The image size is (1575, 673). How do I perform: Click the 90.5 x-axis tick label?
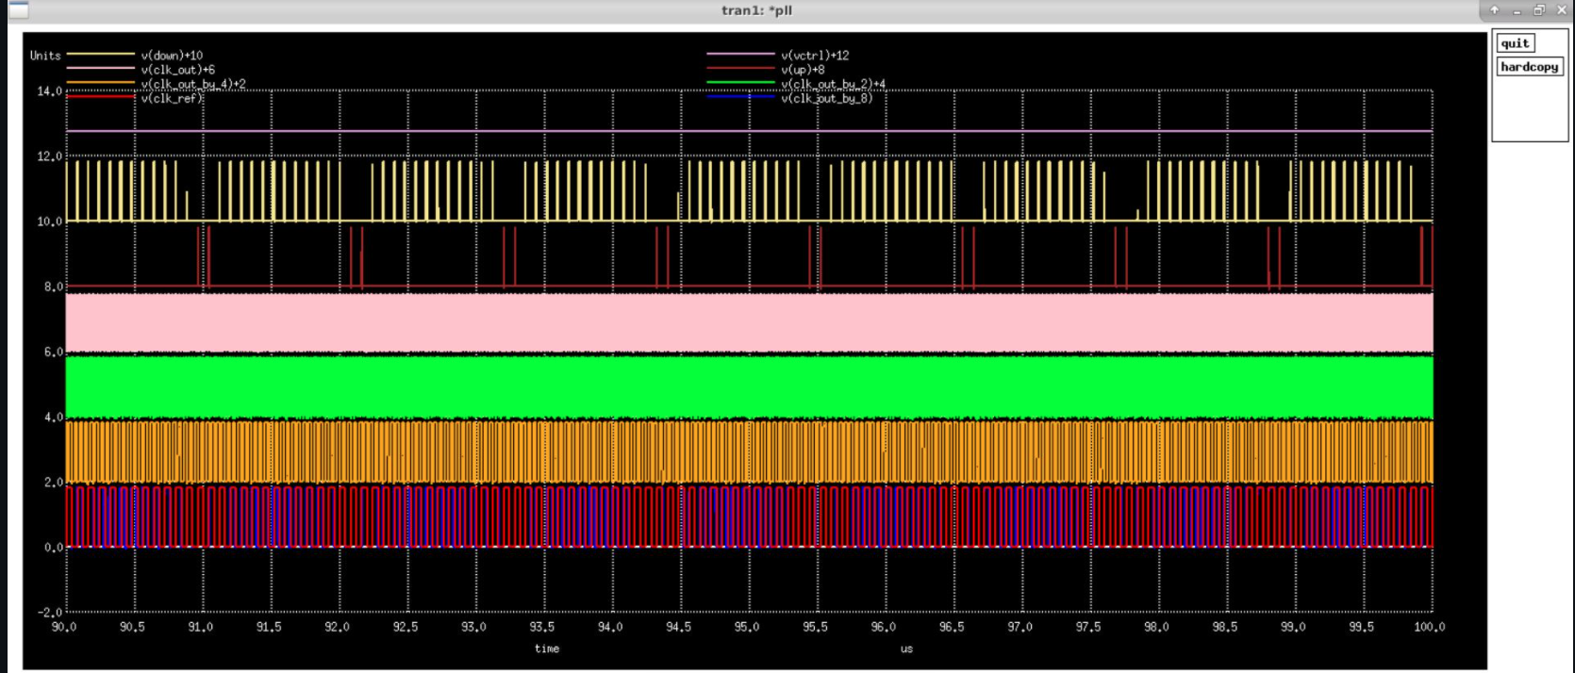132,627
